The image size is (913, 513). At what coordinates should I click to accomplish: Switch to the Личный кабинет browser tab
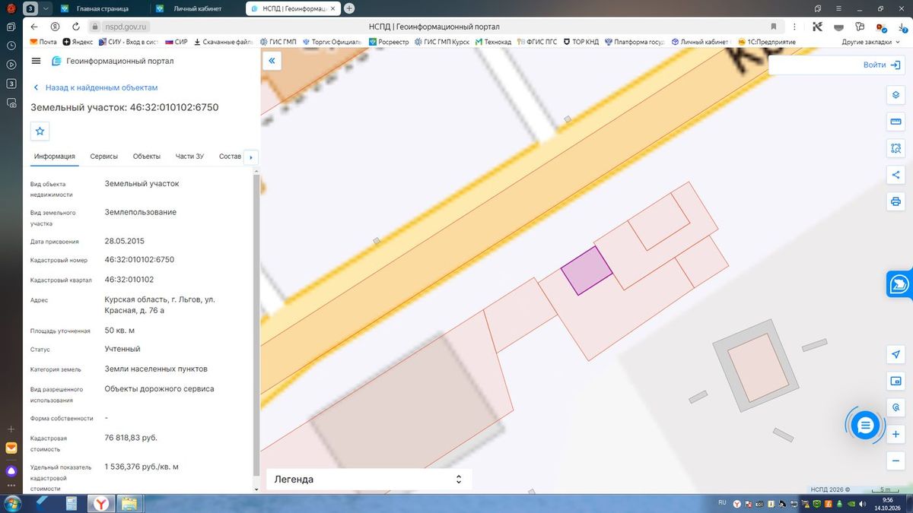point(196,8)
